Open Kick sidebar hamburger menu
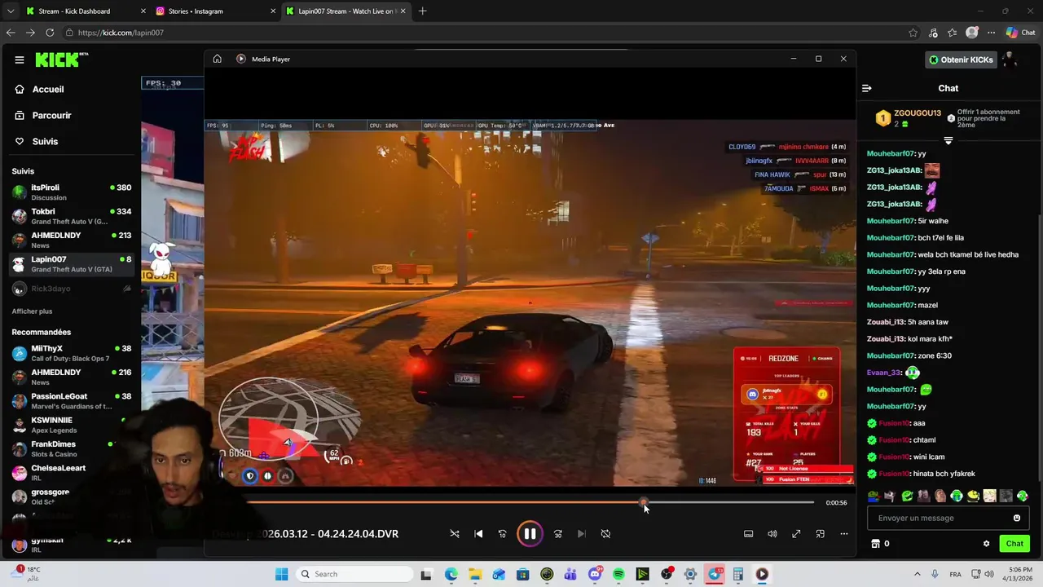1043x587 pixels. (19, 60)
